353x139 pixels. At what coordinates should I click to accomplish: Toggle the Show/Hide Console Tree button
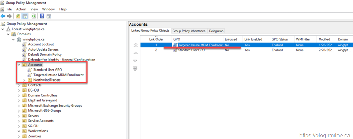point(25,16)
